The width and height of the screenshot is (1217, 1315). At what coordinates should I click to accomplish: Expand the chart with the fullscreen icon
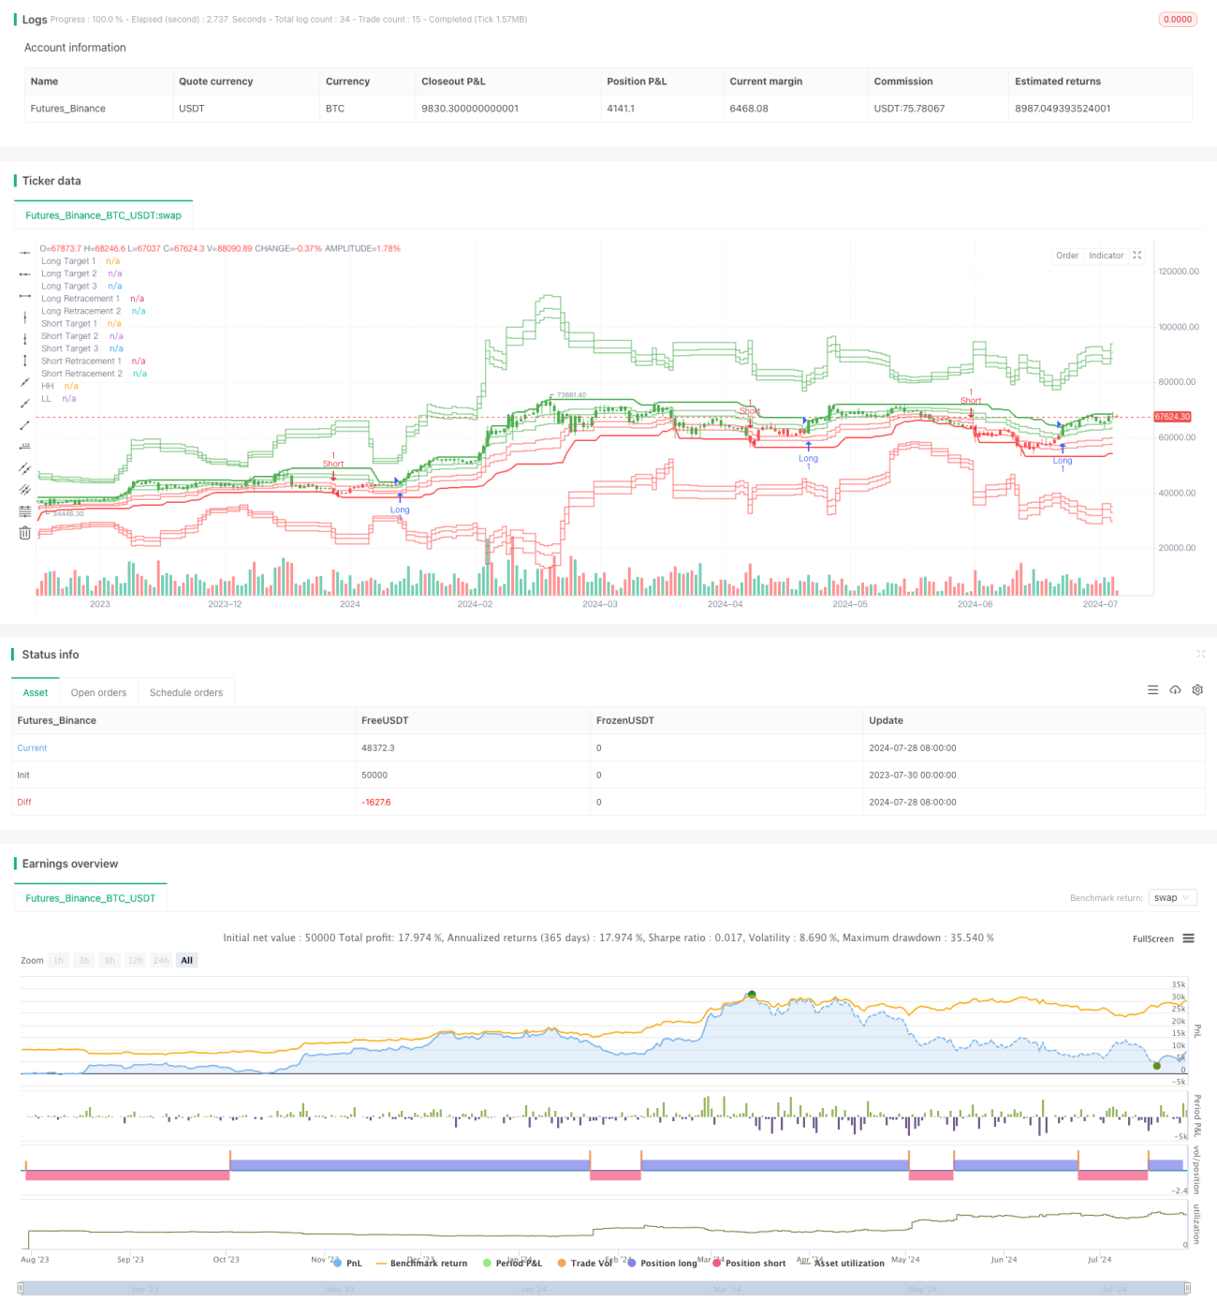pos(1137,256)
